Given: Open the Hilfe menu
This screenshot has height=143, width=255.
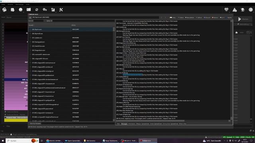Looking at the screenshot, I should click(x=27, y=4).
